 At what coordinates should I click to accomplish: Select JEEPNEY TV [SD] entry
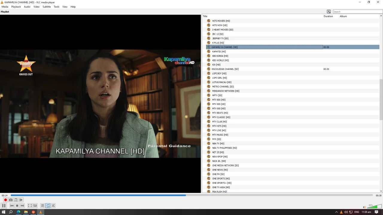click(x=220, y=39)
